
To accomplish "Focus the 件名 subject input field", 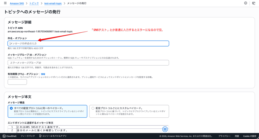I will [88, 43].
